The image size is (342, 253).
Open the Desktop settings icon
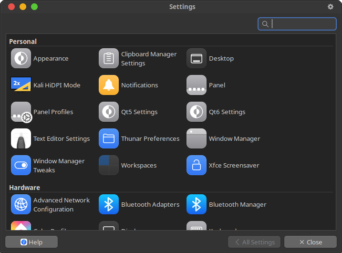(x=197, y=58)
